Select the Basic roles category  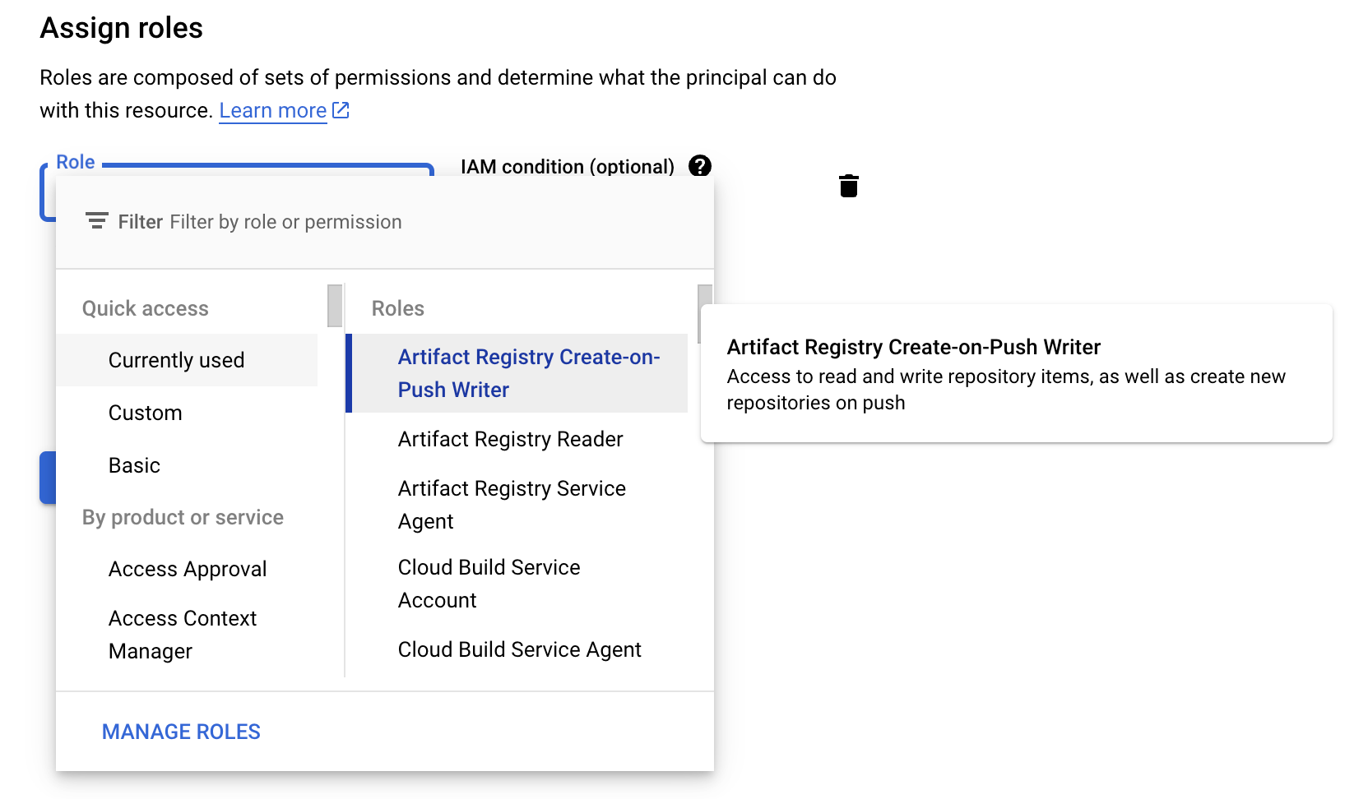tap(188, 465)
